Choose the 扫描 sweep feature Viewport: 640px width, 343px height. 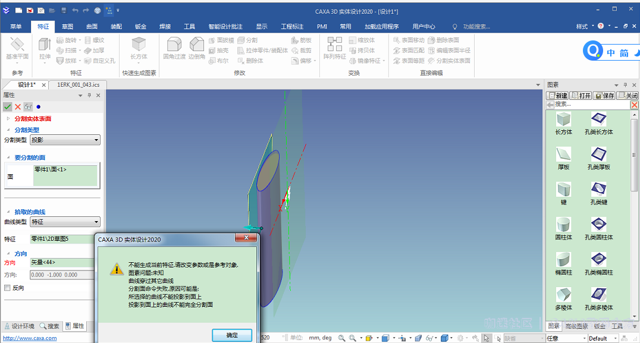[x=67, y=50]
